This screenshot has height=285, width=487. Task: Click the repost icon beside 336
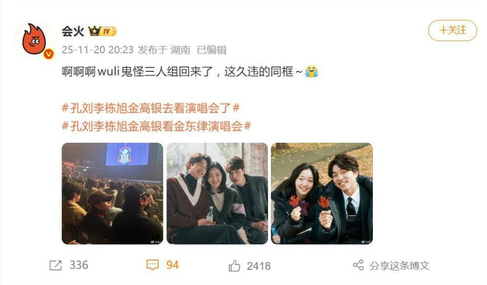click(x=56, y=265)
